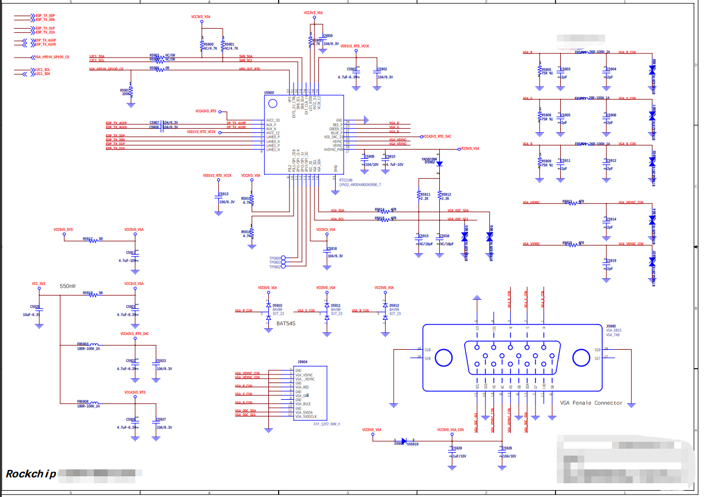707x497 pixels.
Task: Select the R5900 pull-up resistor symbol
Action: point(203,45)
